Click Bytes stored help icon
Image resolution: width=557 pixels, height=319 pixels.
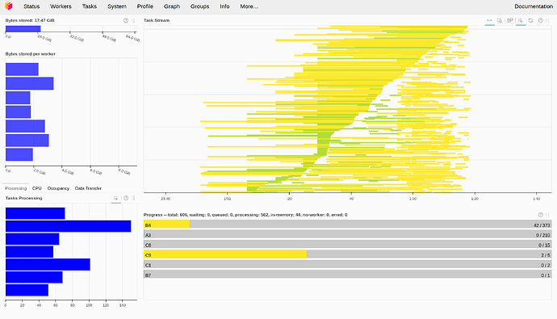tap(126, 21)
